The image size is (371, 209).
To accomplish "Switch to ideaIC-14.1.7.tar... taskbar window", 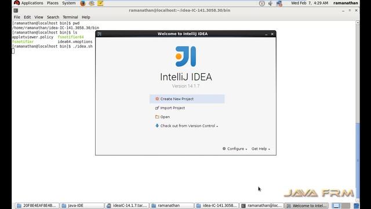I will pyautogui.click(x=127, y=206).
